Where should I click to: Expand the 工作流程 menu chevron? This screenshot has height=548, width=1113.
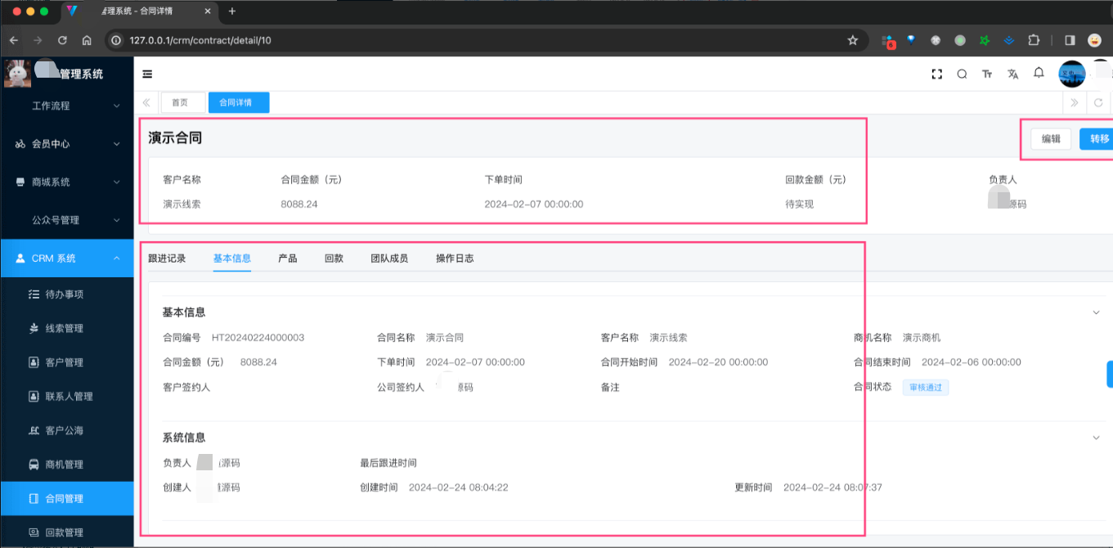(x=117, y=106)
